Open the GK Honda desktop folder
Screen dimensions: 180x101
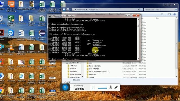(11, 77)
